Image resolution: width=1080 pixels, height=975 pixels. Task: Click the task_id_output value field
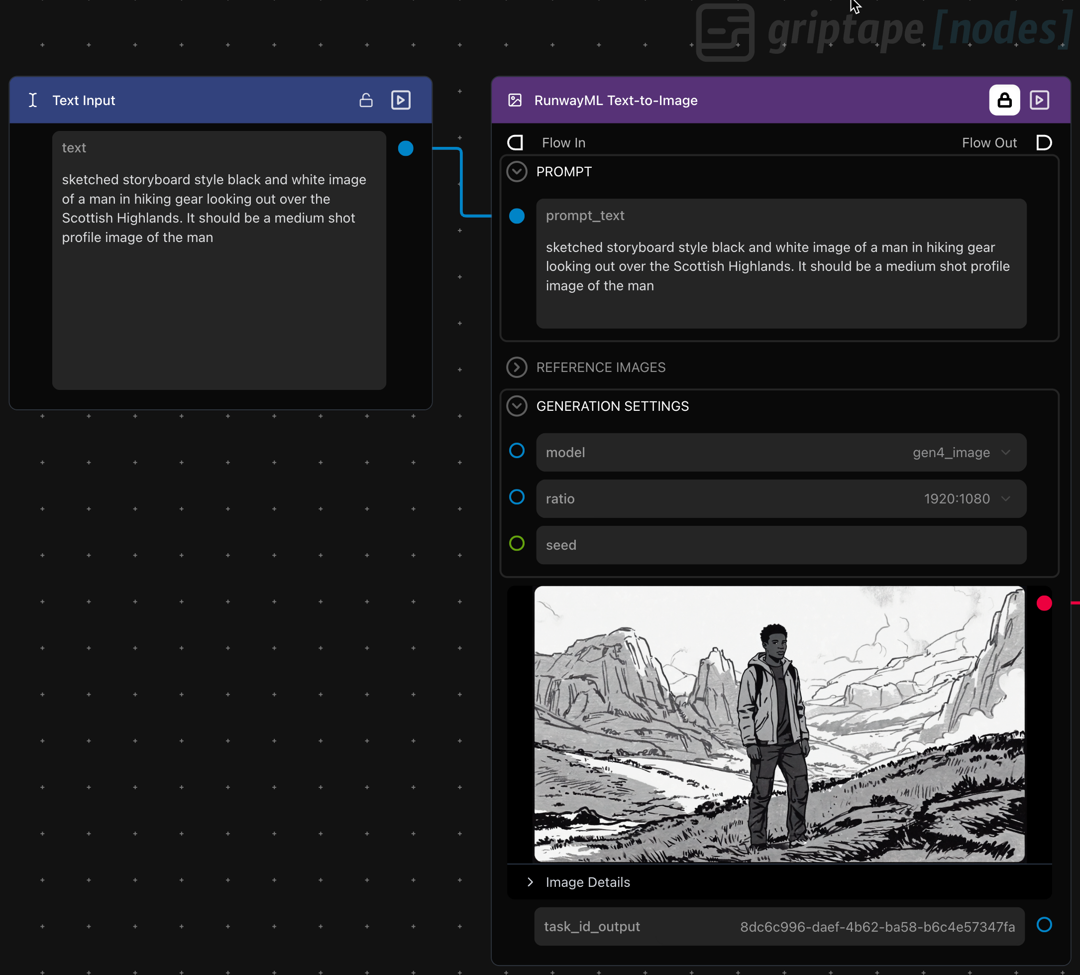pos(779,927)
